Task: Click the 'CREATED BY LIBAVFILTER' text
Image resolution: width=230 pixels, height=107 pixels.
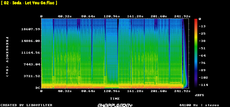Action: click(26, 105)
